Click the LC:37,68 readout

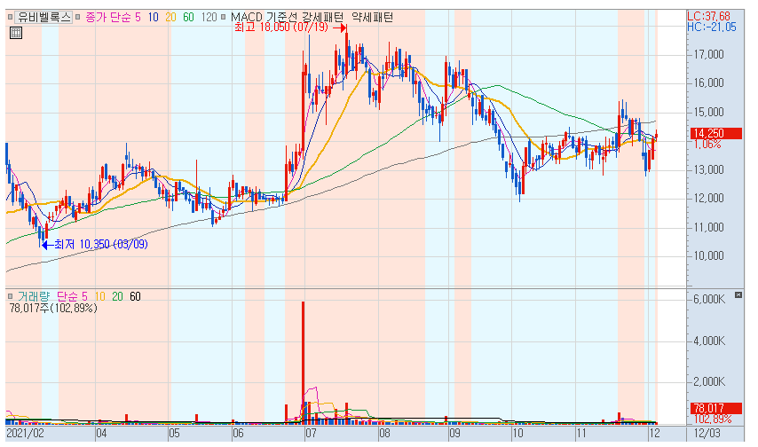click(x=708, y=16)
